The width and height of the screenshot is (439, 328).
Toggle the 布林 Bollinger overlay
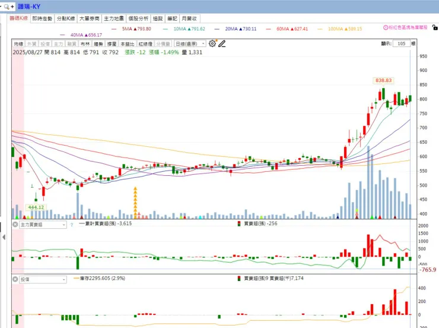(85, 44)
